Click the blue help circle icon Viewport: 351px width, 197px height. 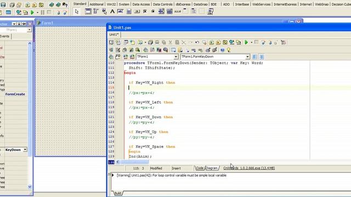pyautogui.click(x=222, y=50)
